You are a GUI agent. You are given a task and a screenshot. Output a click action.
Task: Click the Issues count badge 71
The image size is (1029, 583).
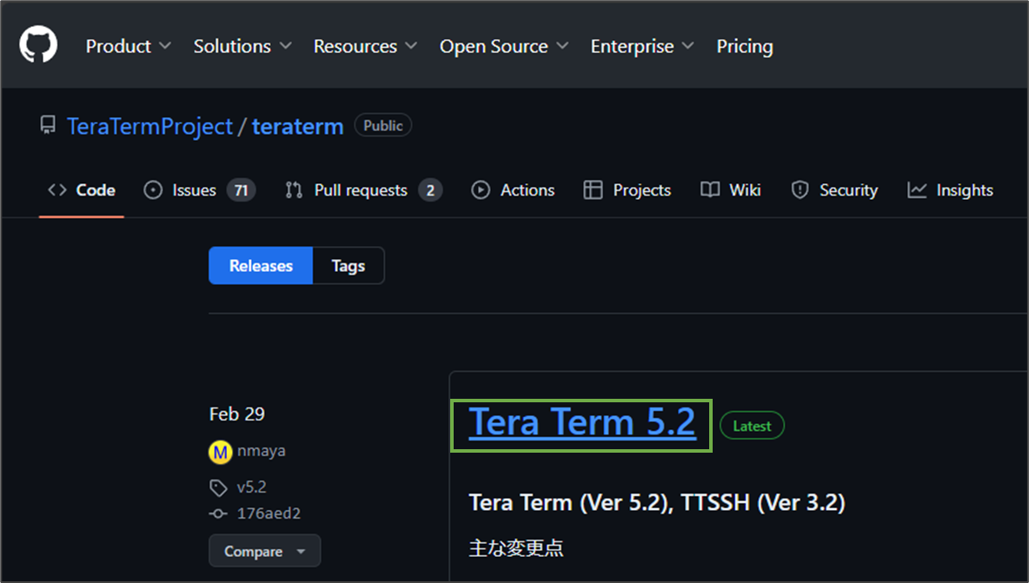pyautogui.click(x=241, y=190)
